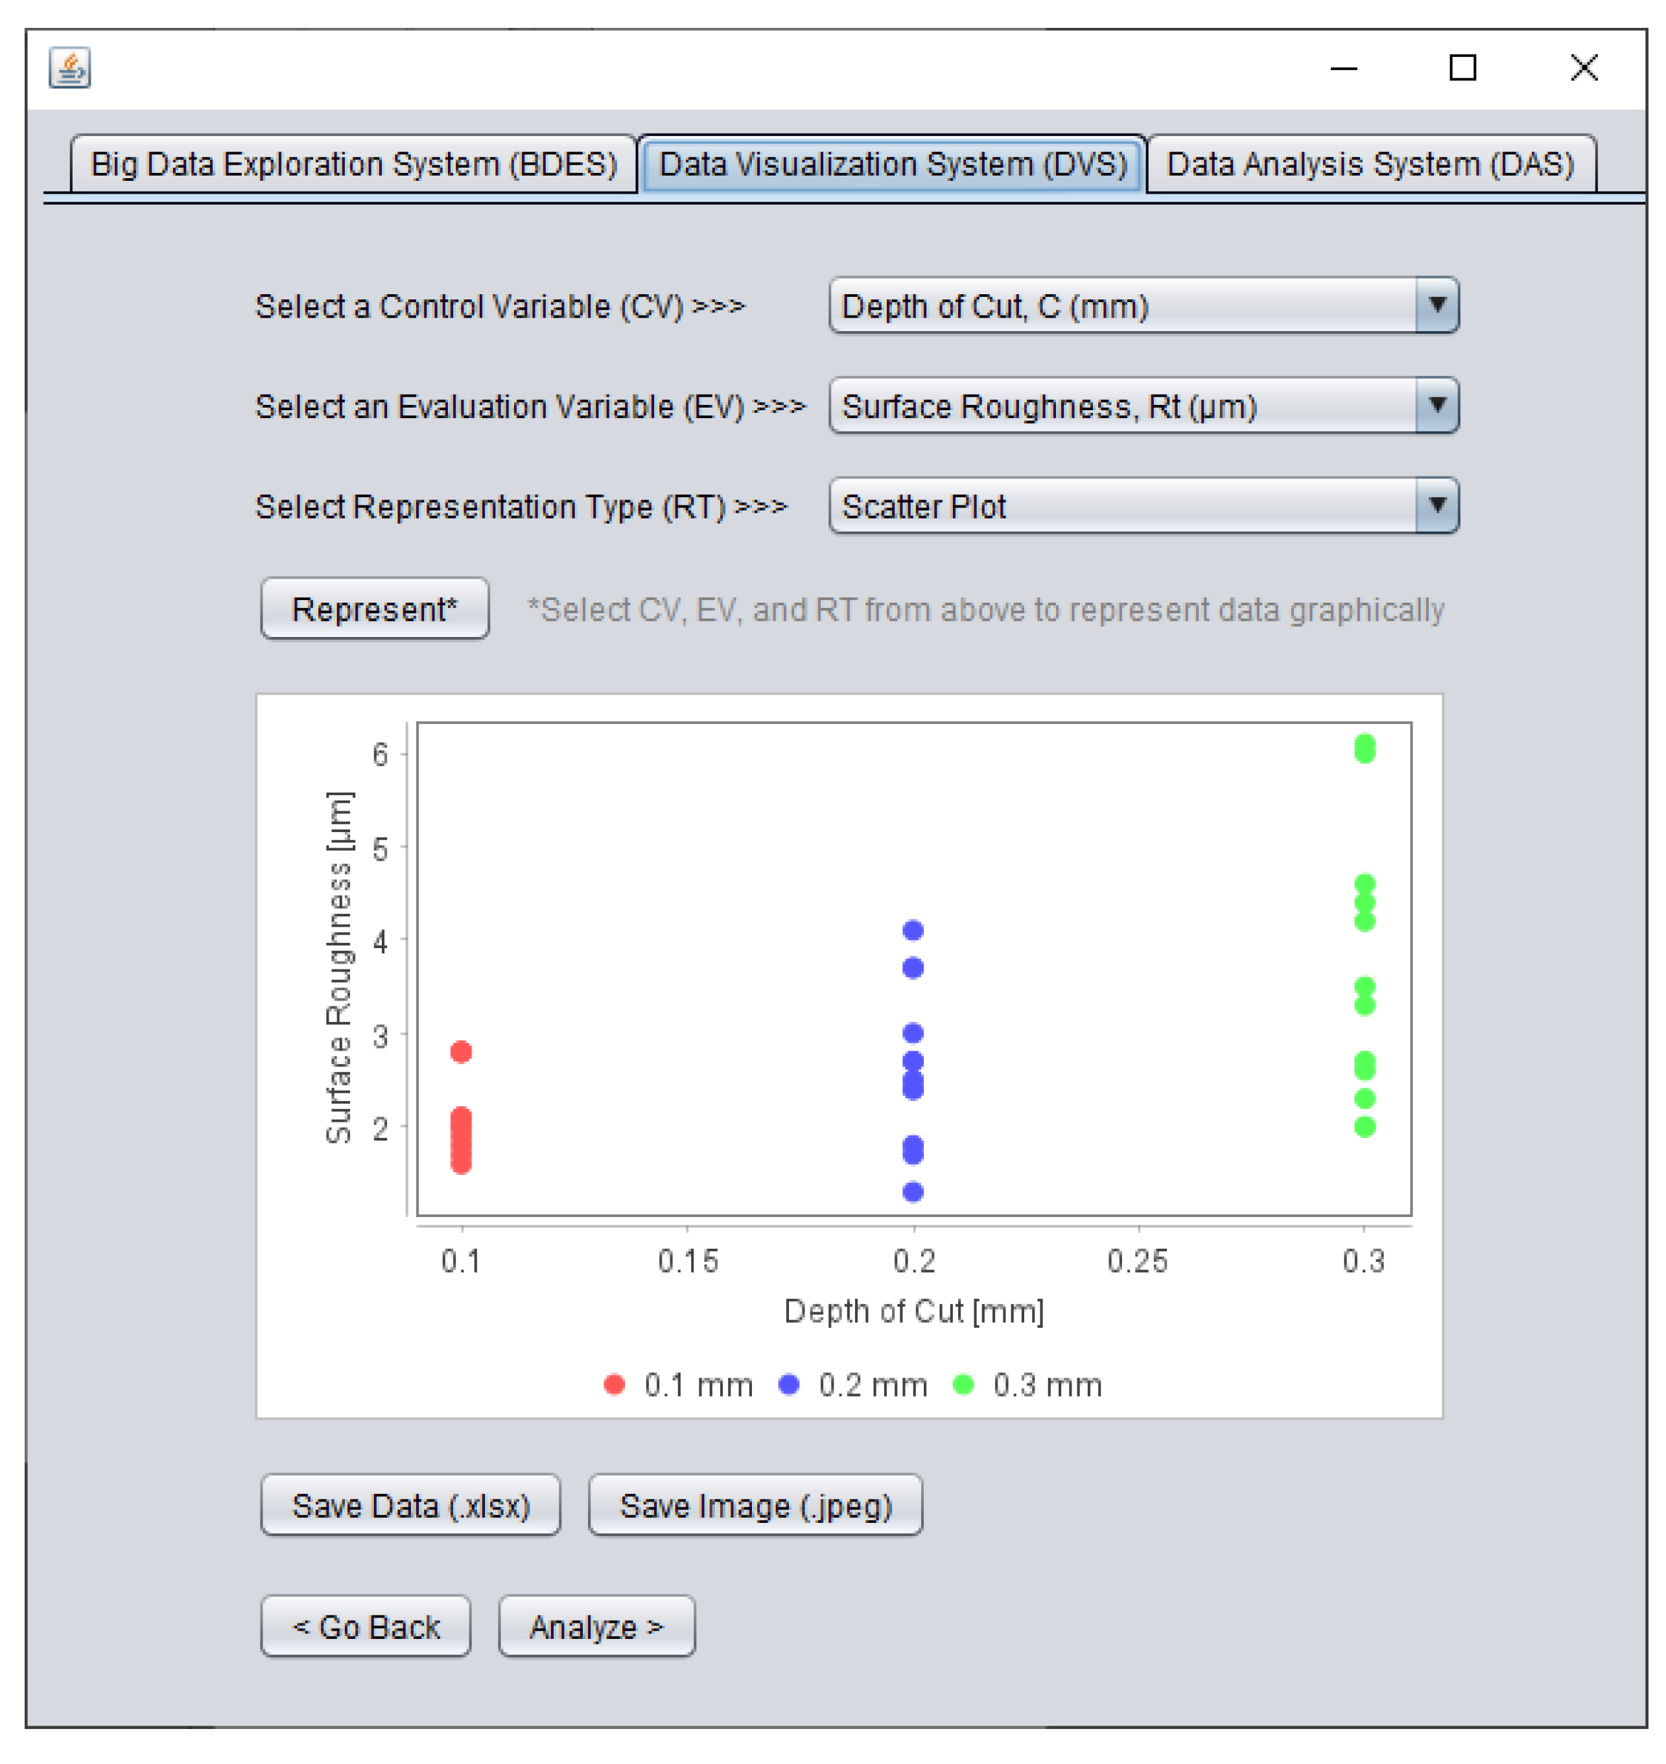
Task: Switch to Big Data Exploration System tab
Action: pos(353,164)
